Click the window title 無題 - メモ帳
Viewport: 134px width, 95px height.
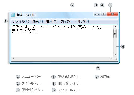click(26, 15)
